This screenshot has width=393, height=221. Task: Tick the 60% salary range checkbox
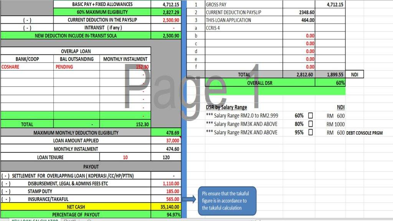[310, 115]
